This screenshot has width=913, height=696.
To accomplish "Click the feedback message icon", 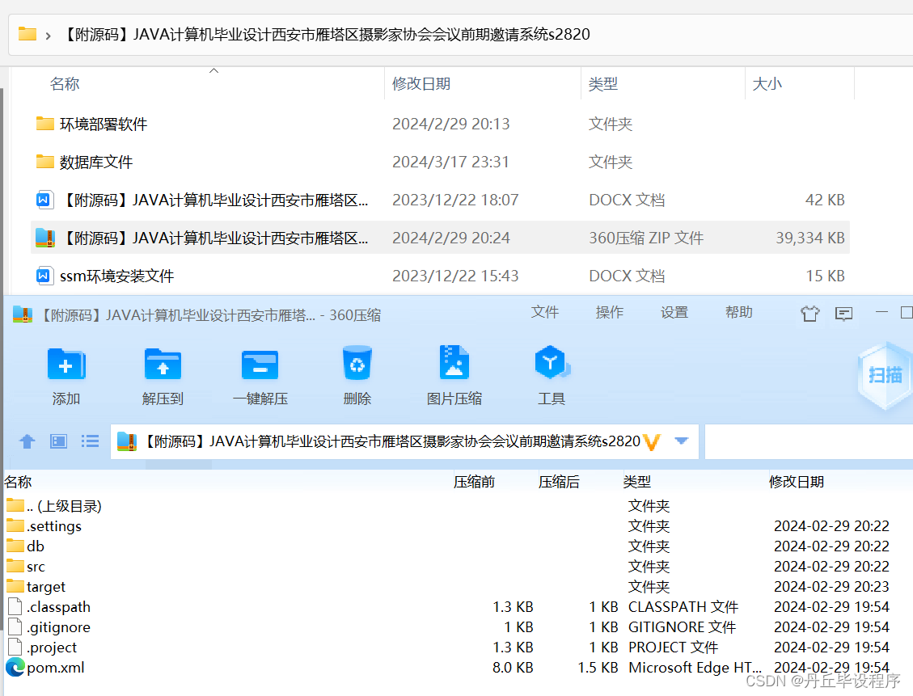I will pyautogui.click(x=843, y=314).
